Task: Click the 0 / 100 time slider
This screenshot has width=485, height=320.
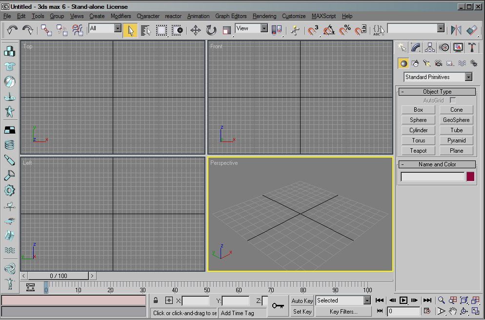Action: [x=58, y=276]
